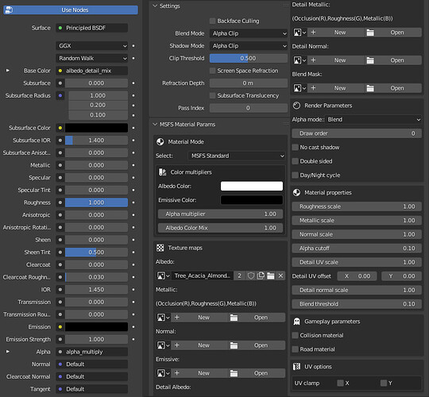This screenshot has width=429, height=397.
Task: Click the folder icon next to Albedo texture
Action: [x=271, y=276]
